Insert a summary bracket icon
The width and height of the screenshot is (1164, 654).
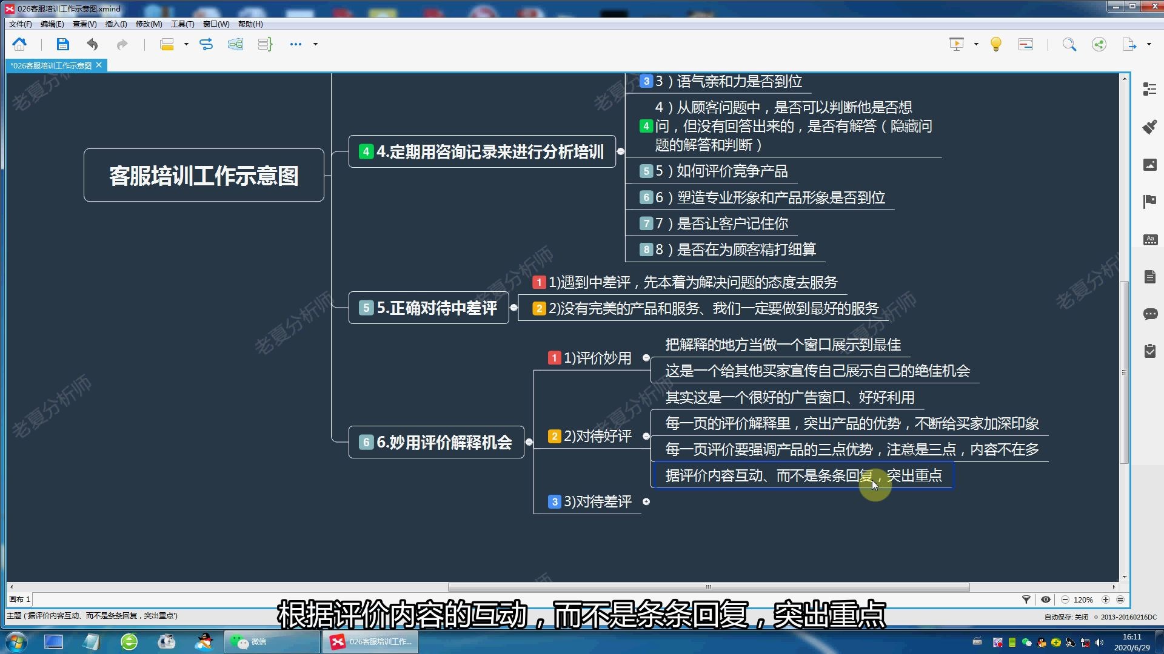point(265,44)
